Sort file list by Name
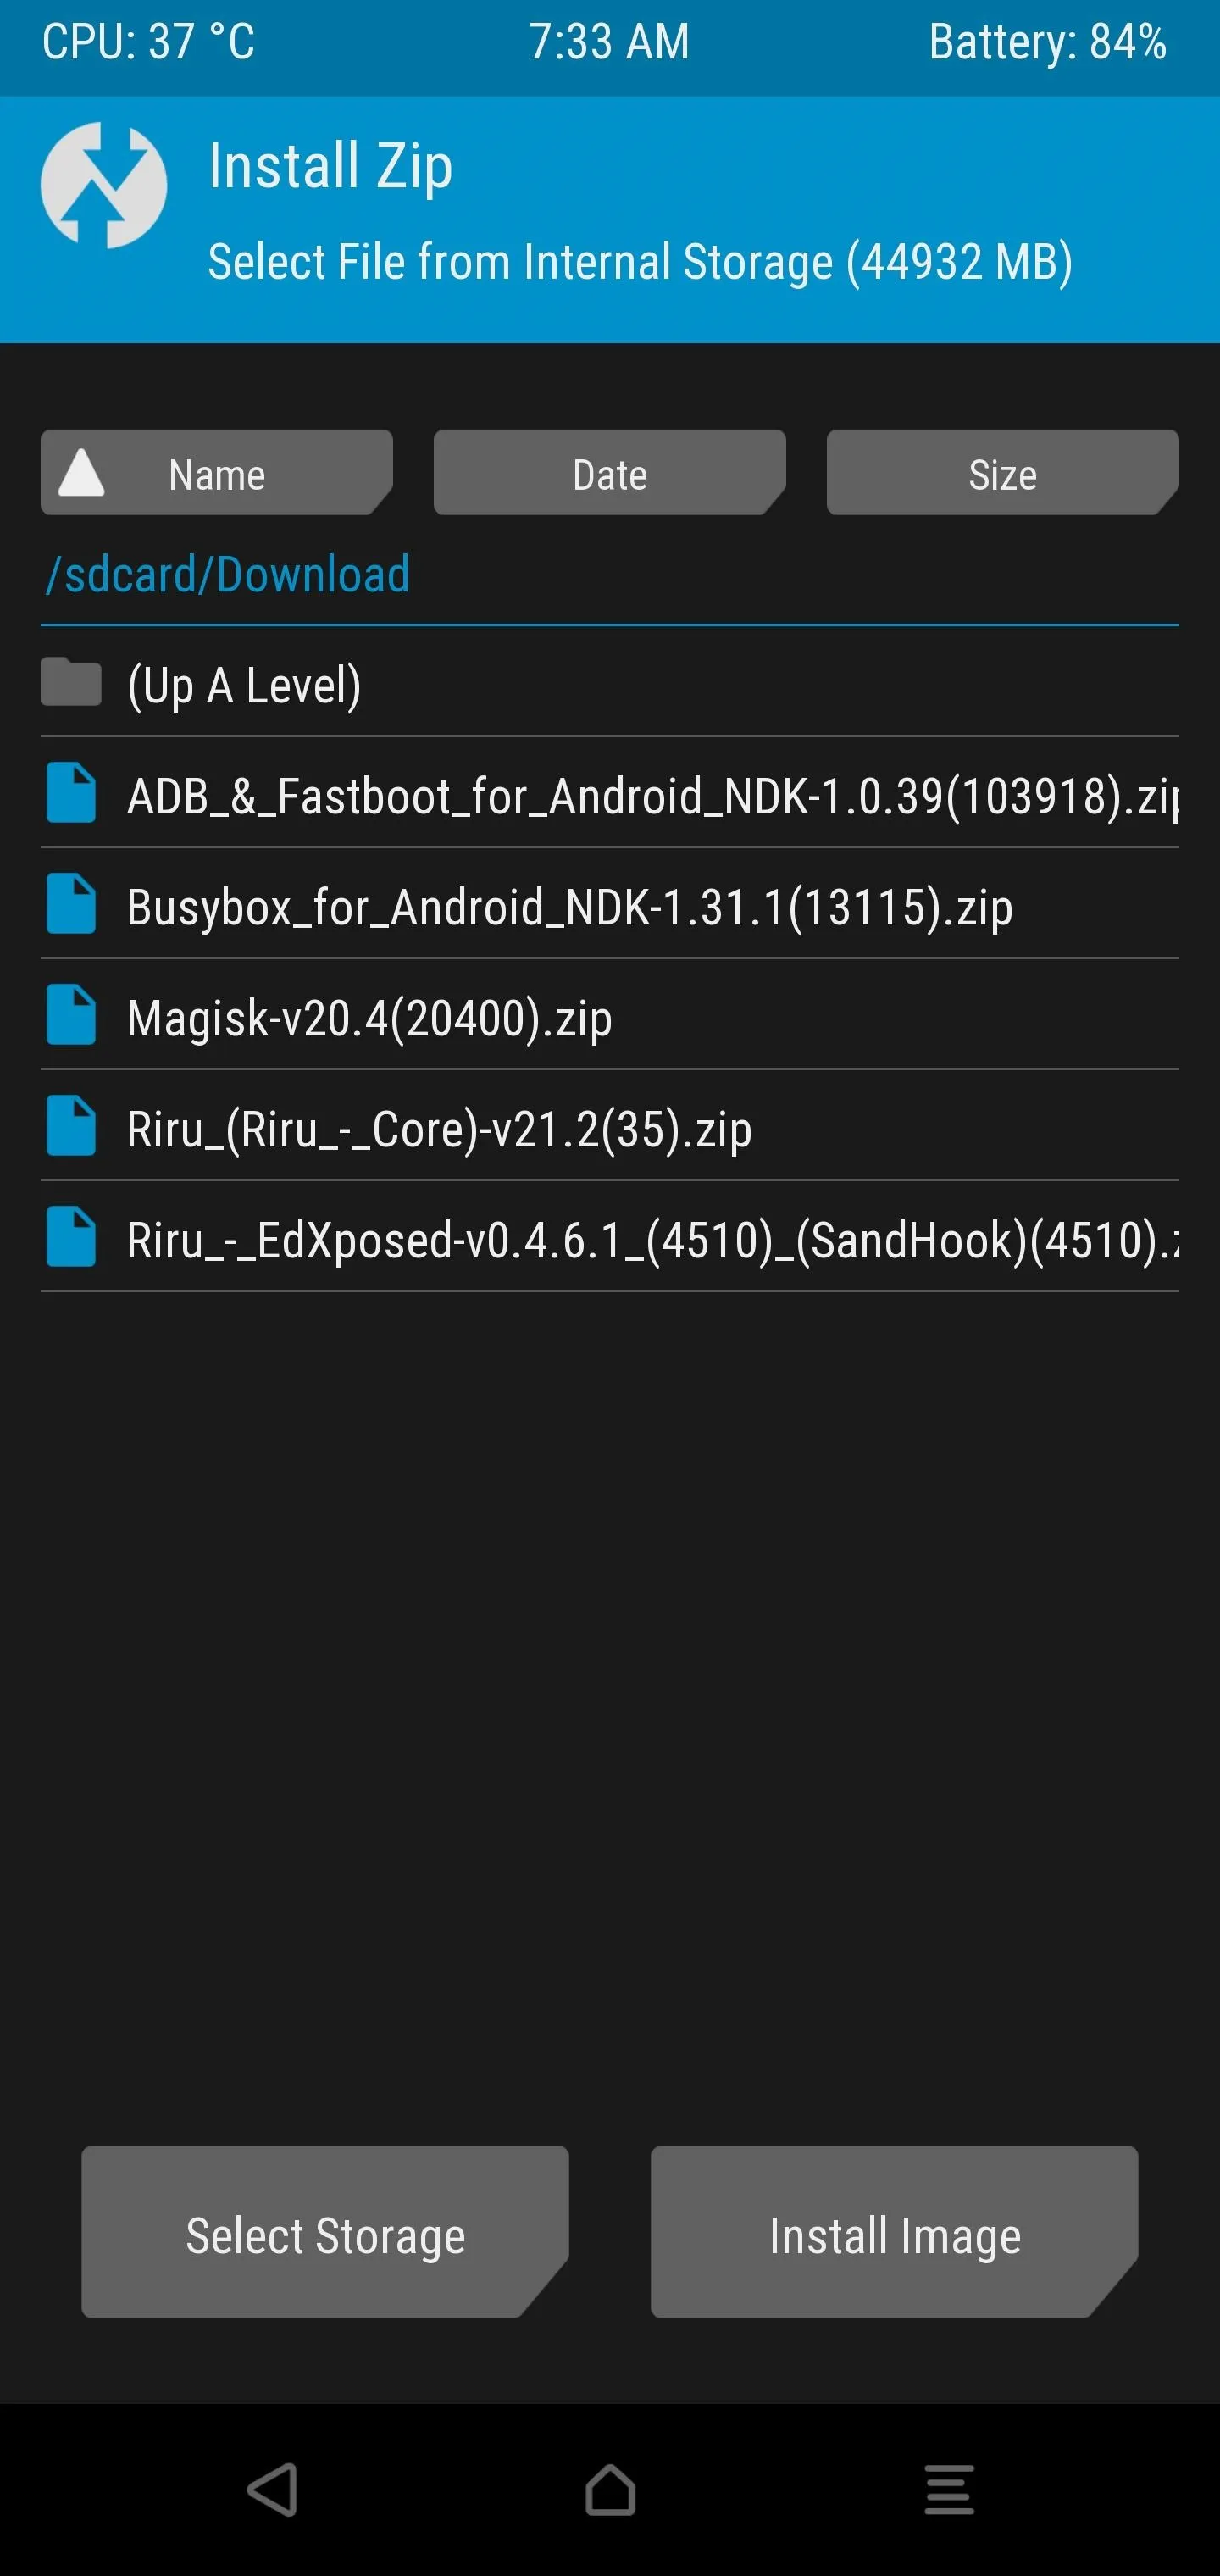The height and width of the screenshot is (2576, 1220). 216,473
